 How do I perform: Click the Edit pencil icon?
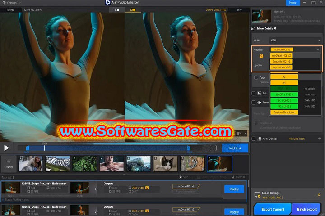tap(259, 94)
